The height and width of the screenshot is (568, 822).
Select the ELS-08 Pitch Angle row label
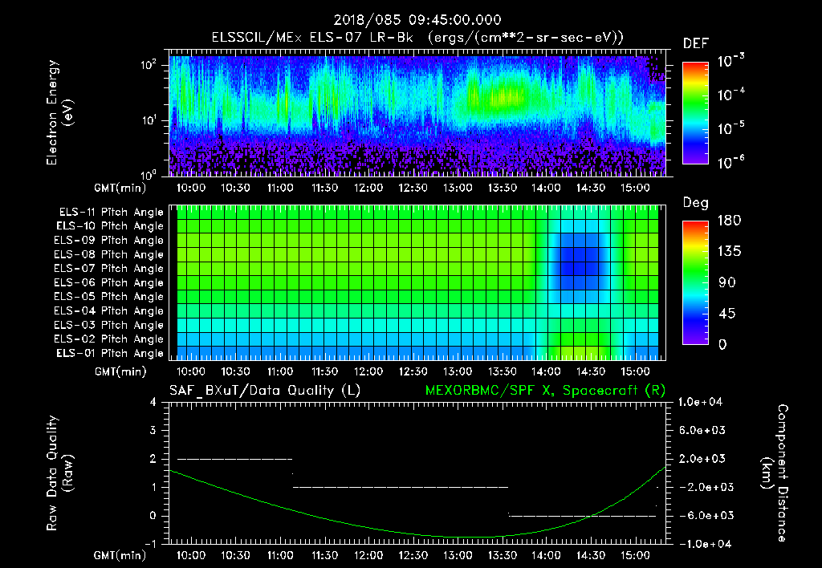[109, 254]
